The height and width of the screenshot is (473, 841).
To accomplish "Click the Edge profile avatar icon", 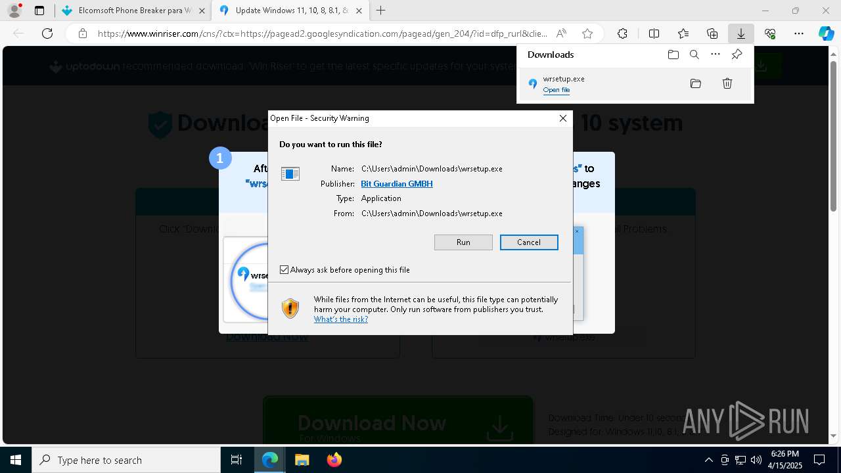I will (14, 11).
